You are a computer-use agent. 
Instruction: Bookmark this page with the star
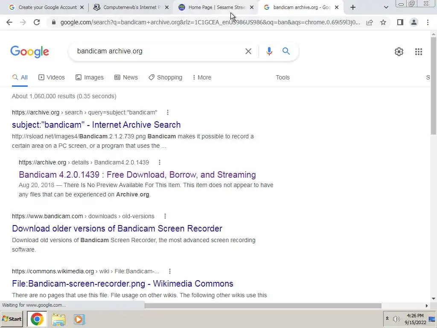click(383, 22)
